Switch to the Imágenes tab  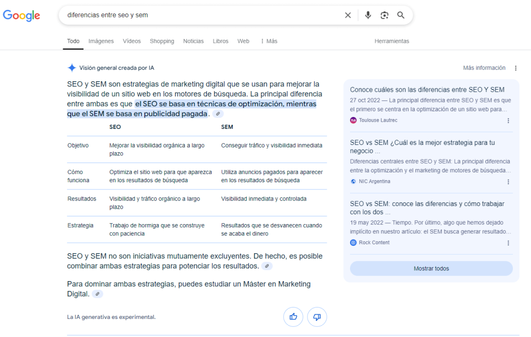(101, 41)
